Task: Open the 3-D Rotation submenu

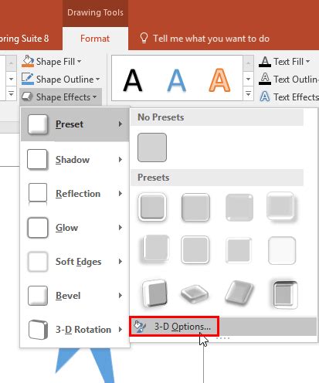Action: [x=75, y=330]
